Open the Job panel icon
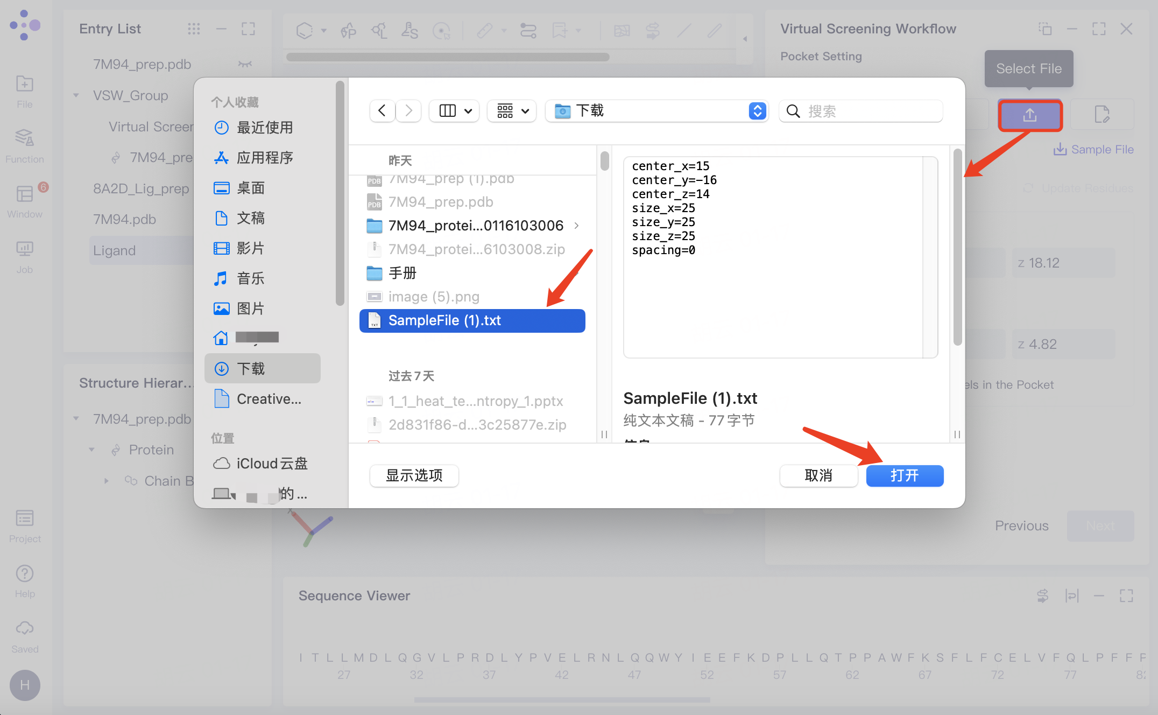 (x=24, y=248)
